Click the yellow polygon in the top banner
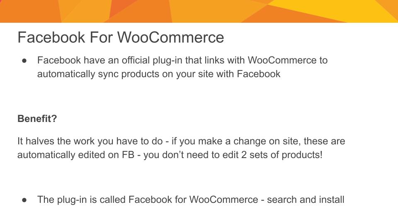 [x=330, y=9]
